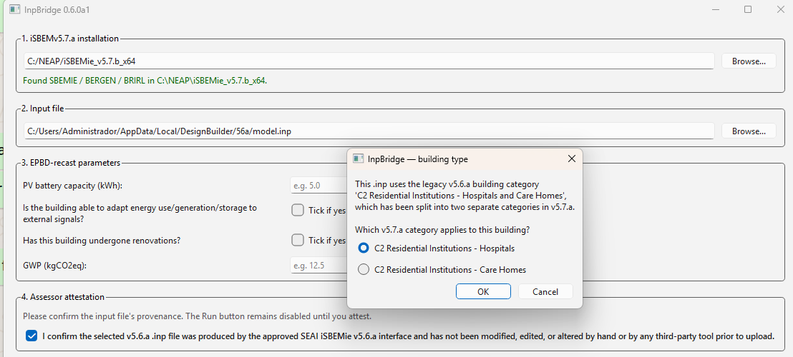This screenshot has width=793, height=357.
Task: Click the 'external signals' question label
Action: pos(140,213)
